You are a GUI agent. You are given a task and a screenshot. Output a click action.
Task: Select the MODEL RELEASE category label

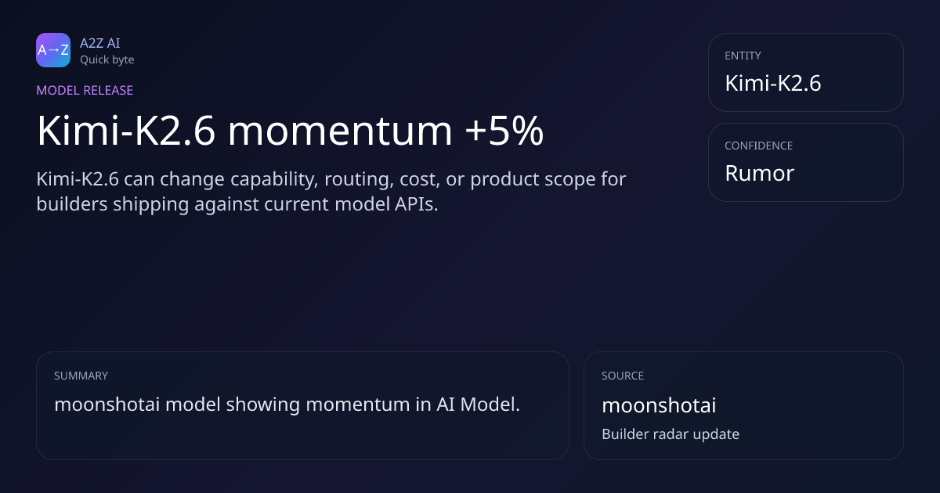click(85, 90)
